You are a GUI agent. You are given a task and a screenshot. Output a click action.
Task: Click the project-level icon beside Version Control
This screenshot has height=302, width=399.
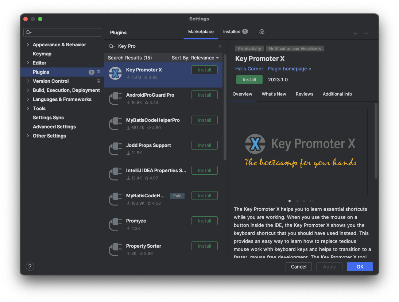pyautogui.click(x=99, y=81)
